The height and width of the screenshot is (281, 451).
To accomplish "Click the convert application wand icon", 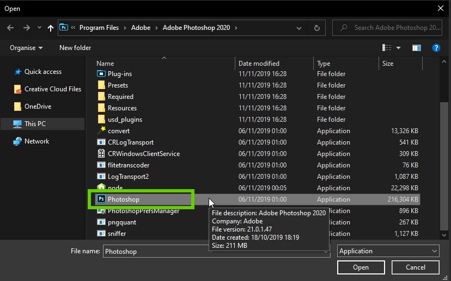I will click(x=101, y=130).
